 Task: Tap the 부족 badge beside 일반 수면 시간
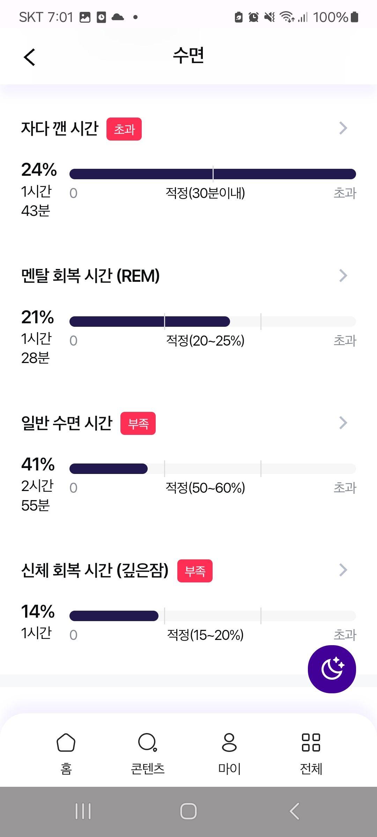[x=138, y=423]
